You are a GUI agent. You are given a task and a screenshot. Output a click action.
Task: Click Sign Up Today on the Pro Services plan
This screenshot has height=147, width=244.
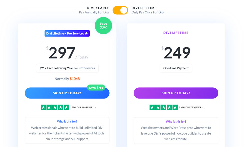[67, 93]
